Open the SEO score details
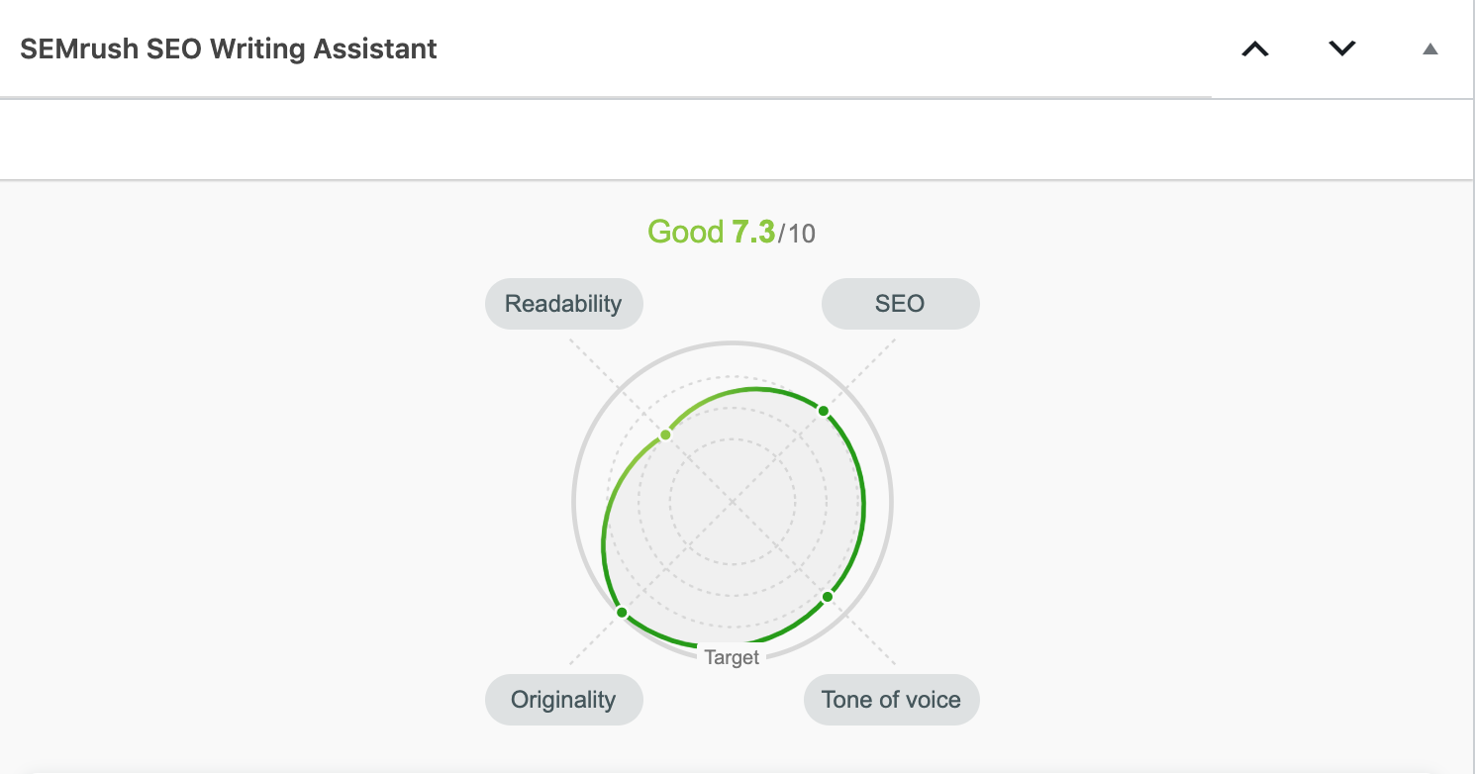Image resolution: width=1475 pixels, height=774 pixels. click(x=900, y=304)
